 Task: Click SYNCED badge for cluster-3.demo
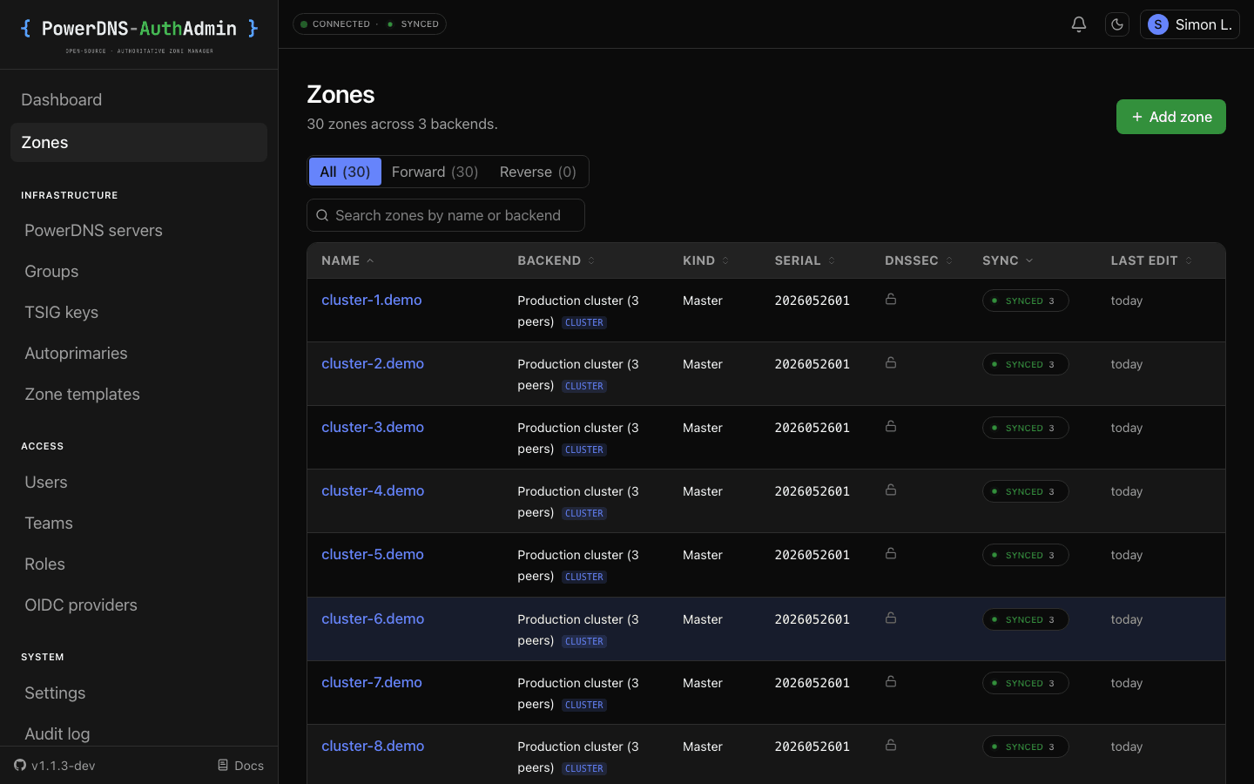click(x=1025, y=428)
